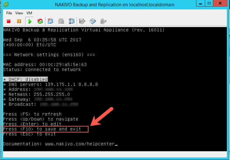The image size is (230, 160).
Task: Click the Address setting line
Action: coord(38,89)
